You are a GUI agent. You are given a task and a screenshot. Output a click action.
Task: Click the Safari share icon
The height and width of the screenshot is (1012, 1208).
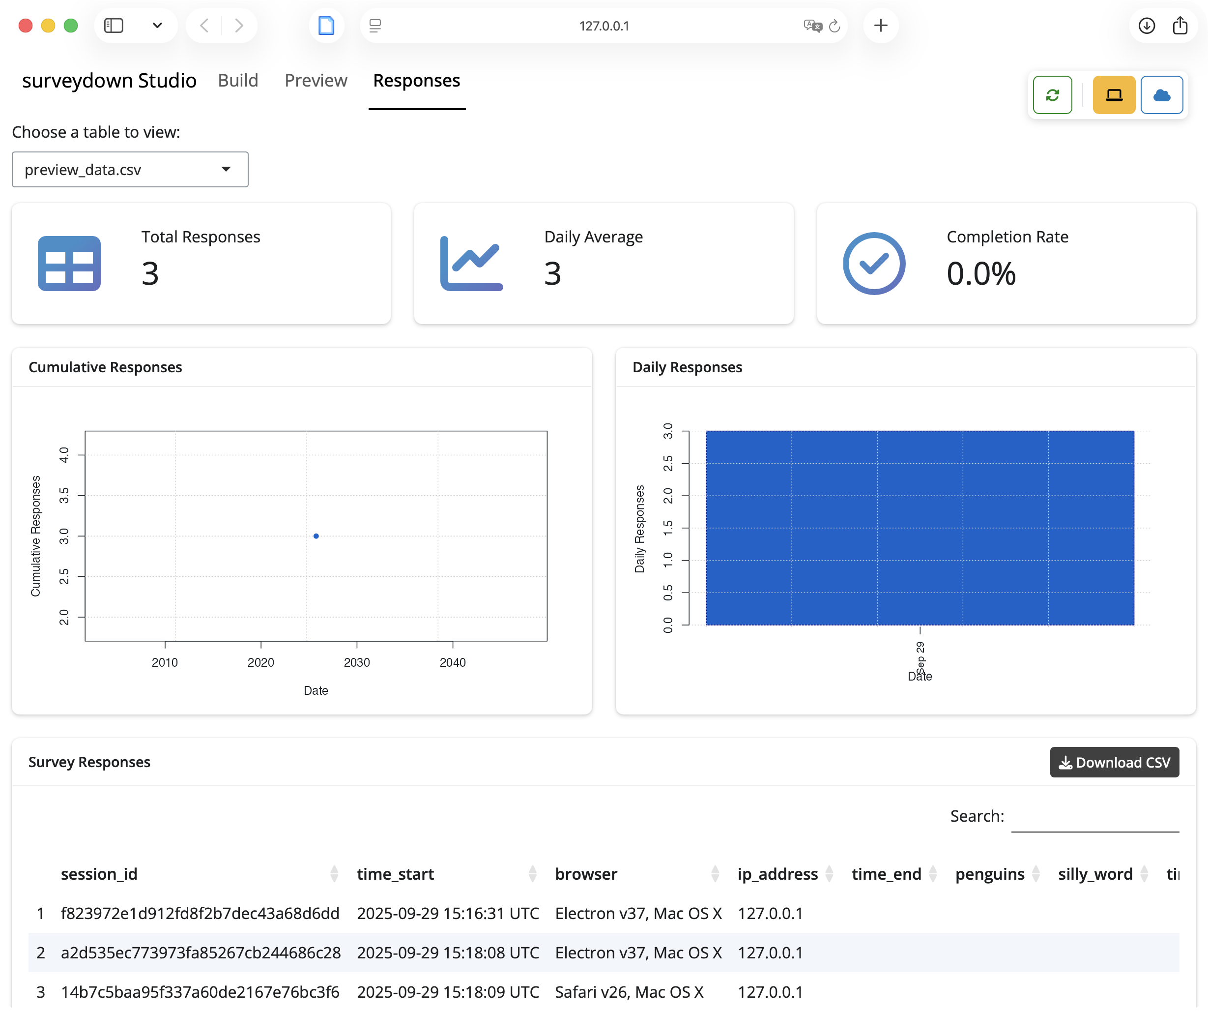[x=1180, y=26]
